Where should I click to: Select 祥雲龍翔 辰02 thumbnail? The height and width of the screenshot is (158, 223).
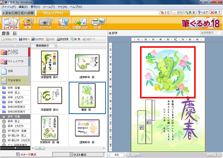click(50, 95)
